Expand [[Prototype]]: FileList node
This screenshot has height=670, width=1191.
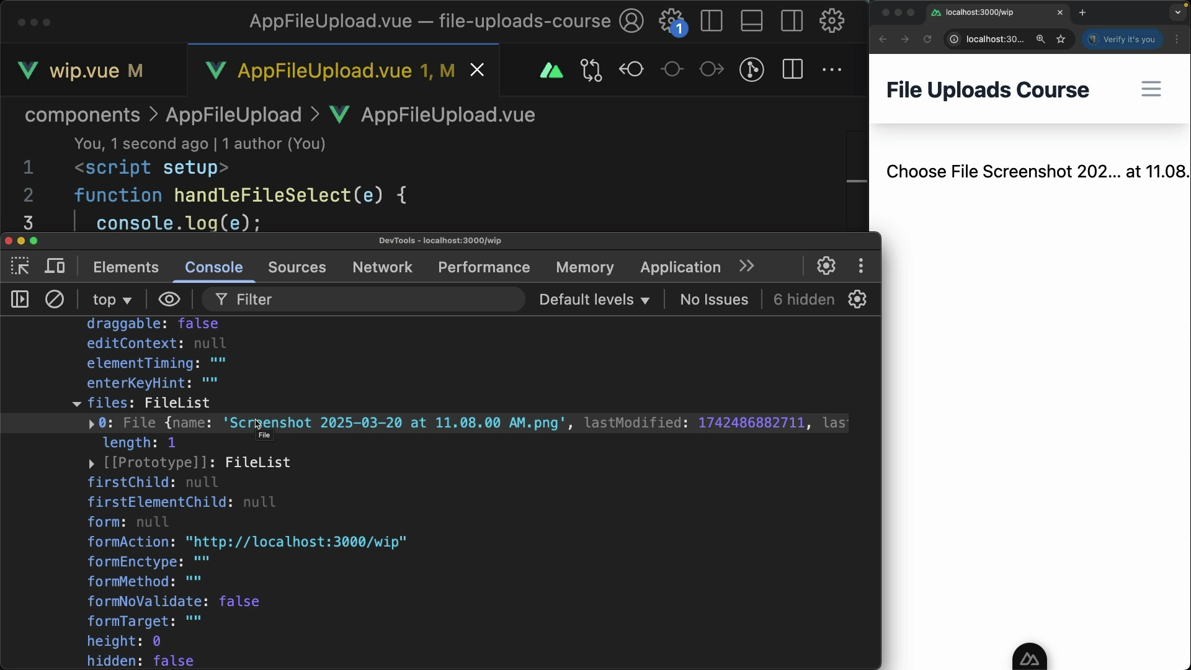click(x=92, y=463)
